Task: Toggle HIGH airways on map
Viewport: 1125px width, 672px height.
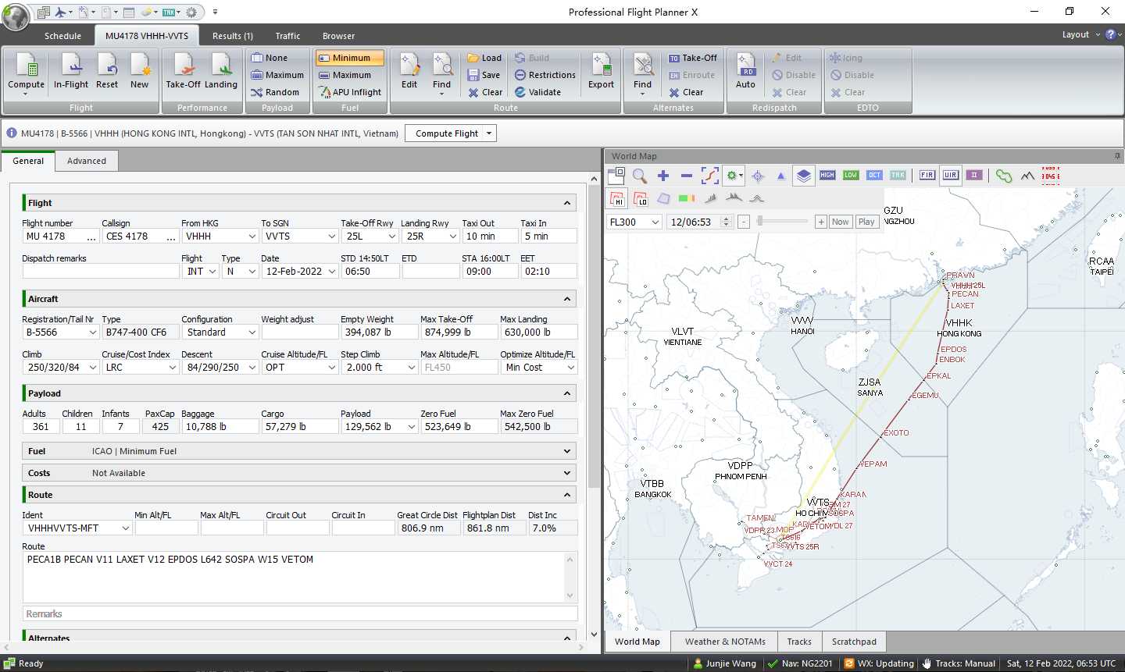Action: [827, 176]
